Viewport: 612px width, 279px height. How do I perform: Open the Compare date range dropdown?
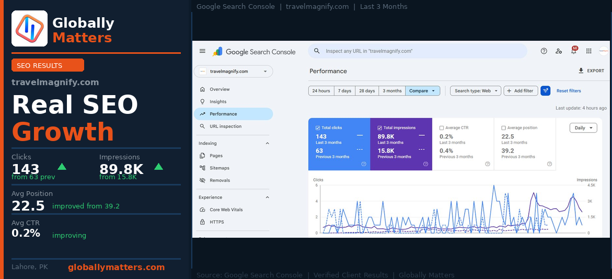pos(423,90)
